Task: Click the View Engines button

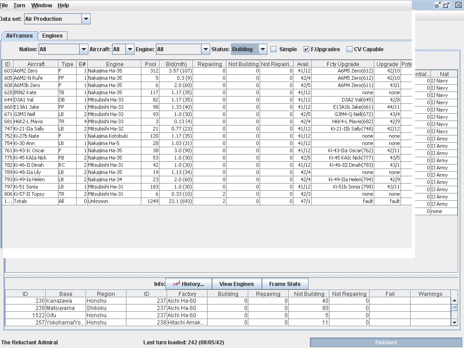Action: pos(237,284)
